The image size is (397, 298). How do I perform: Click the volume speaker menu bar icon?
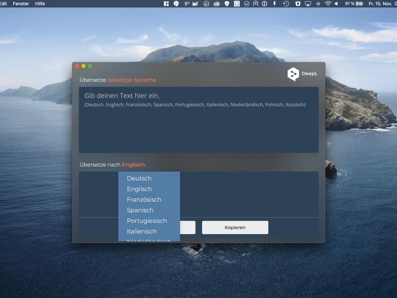[337, 4]
